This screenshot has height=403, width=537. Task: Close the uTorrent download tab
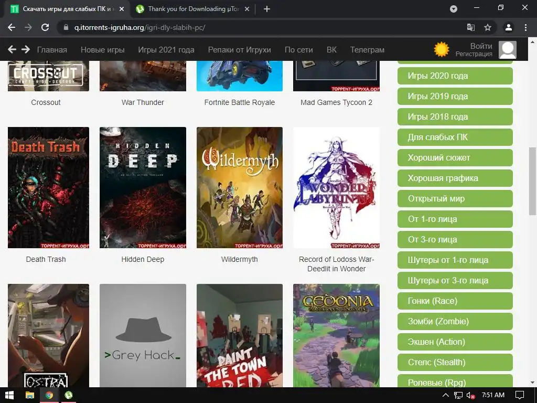coord(247,9)
